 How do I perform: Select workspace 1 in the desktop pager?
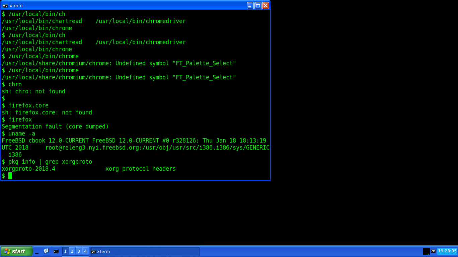[x=65, y=251]
